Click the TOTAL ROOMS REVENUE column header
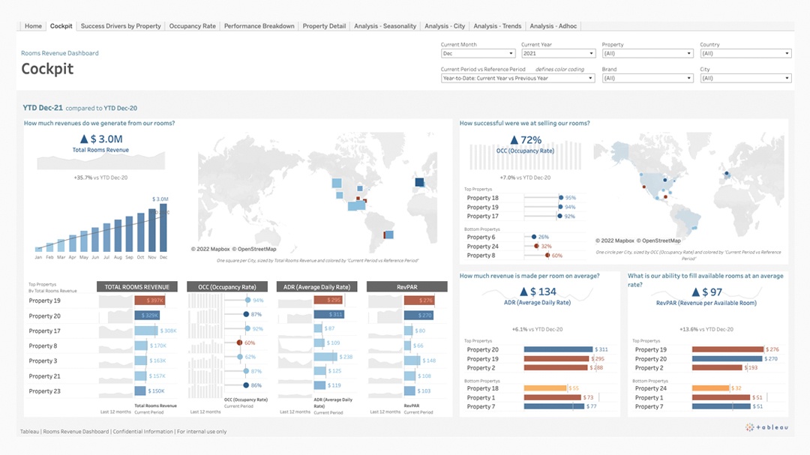 [137, 287]
